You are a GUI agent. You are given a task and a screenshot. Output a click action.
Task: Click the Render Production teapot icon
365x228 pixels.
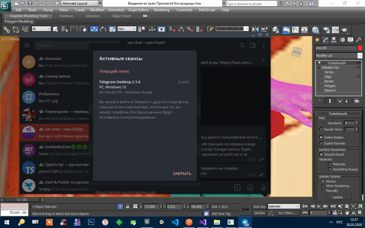345,29
